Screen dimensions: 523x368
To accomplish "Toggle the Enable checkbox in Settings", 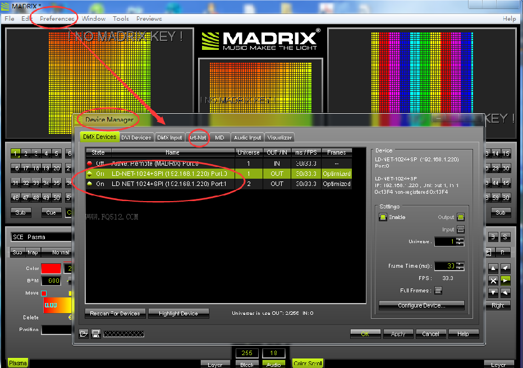I will tap(383, 217).
